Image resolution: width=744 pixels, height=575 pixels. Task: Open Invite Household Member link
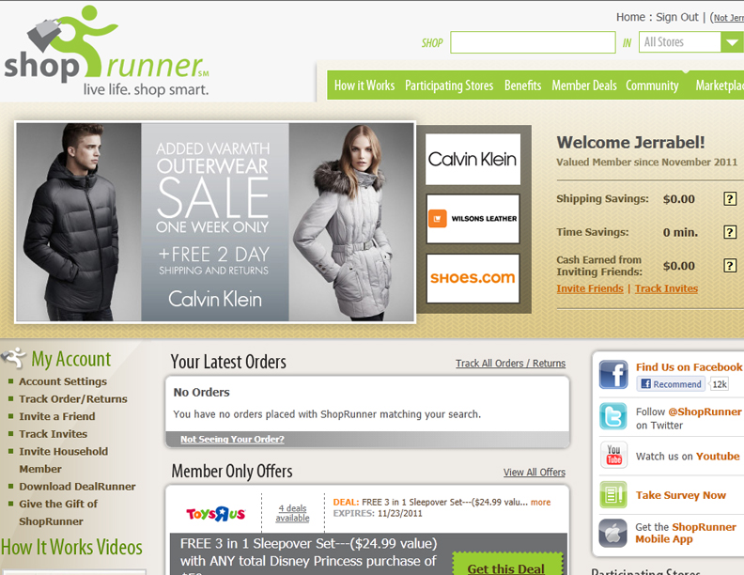(x=64, y=460)
